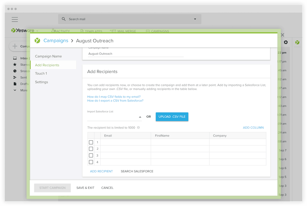Click Save & Exit

pyautogui.click(x=85, y=188)
